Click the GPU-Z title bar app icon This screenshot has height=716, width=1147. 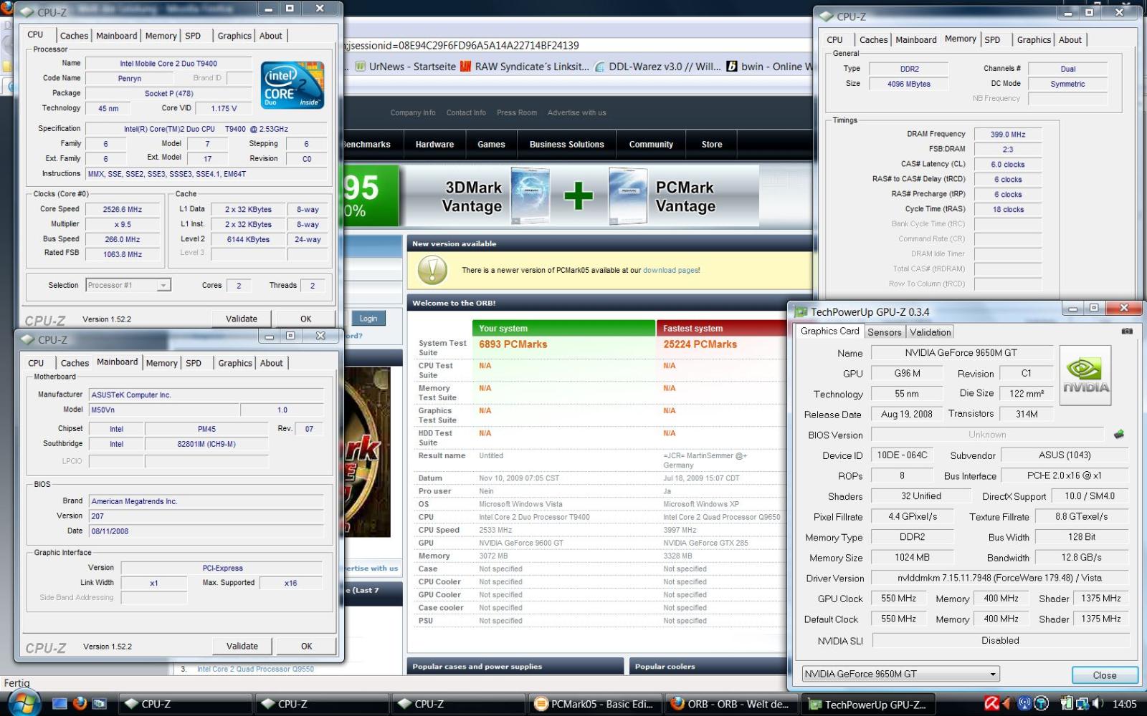[800, 311]
